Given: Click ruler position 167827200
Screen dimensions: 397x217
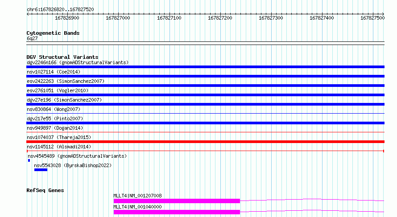Looking at the screenshot, I should [220, 18].
